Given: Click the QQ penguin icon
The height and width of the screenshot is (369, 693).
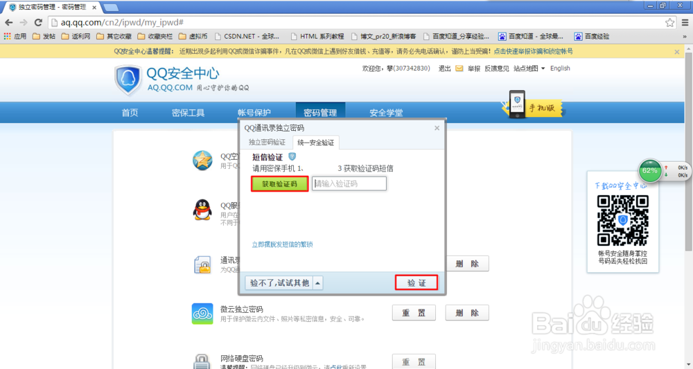Looking at the screenshot, I should (202, 210).
